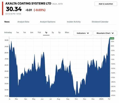Click the -0.01 price change
119x103 pixels.
pos(29,10)
